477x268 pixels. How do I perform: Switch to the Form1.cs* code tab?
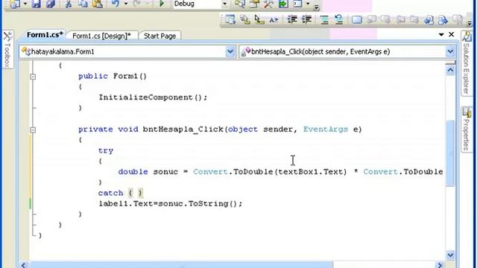tap(45, 35)
